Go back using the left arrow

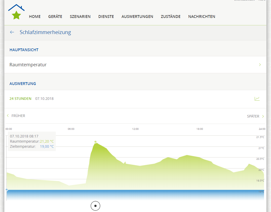12,32
